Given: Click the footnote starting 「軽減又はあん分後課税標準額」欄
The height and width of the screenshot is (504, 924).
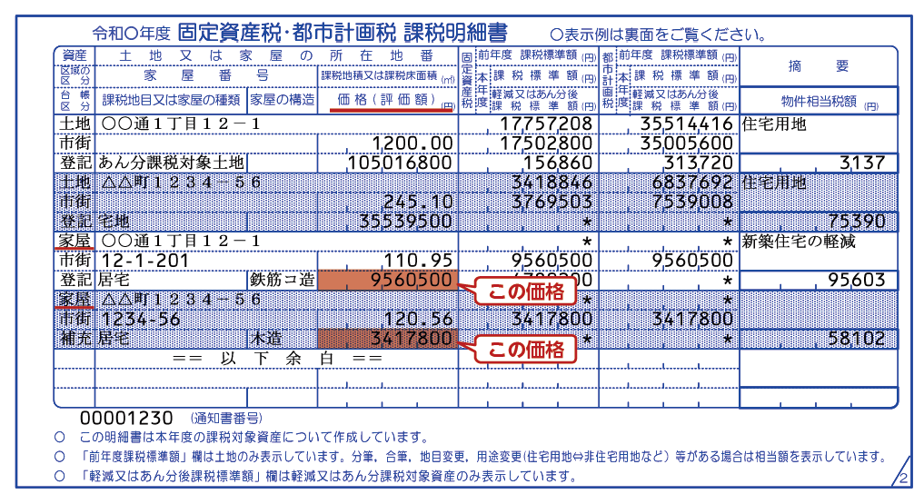Looking at the screenshot, I should 330,476.
